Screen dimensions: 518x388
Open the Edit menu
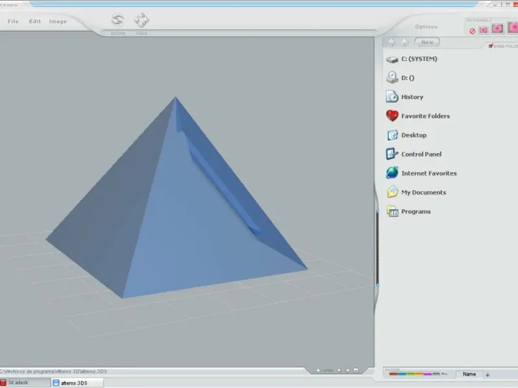[35, 21]
